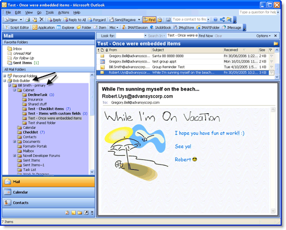Open Script Editor from toolbar

(17, 27)
